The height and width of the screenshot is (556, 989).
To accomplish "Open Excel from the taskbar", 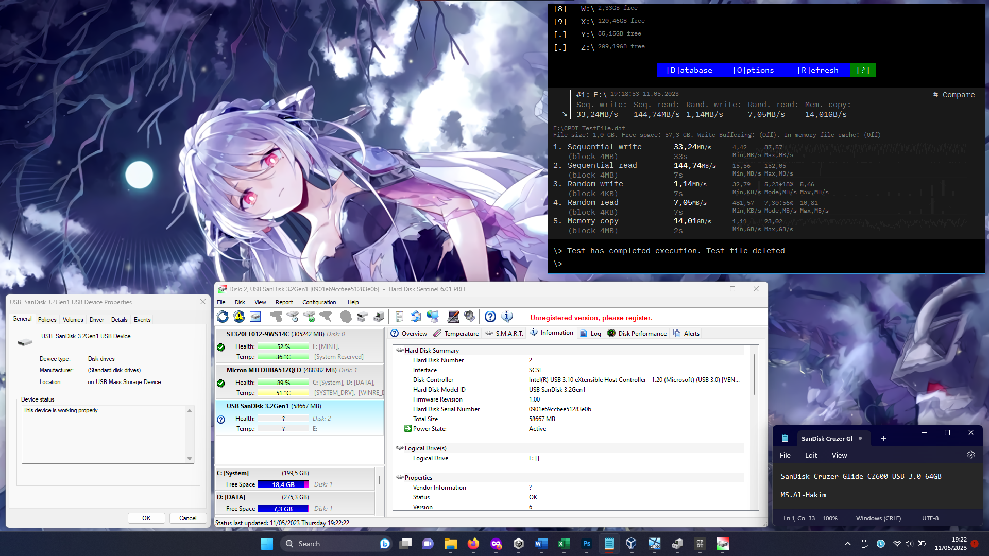I will tap(564, 544).
